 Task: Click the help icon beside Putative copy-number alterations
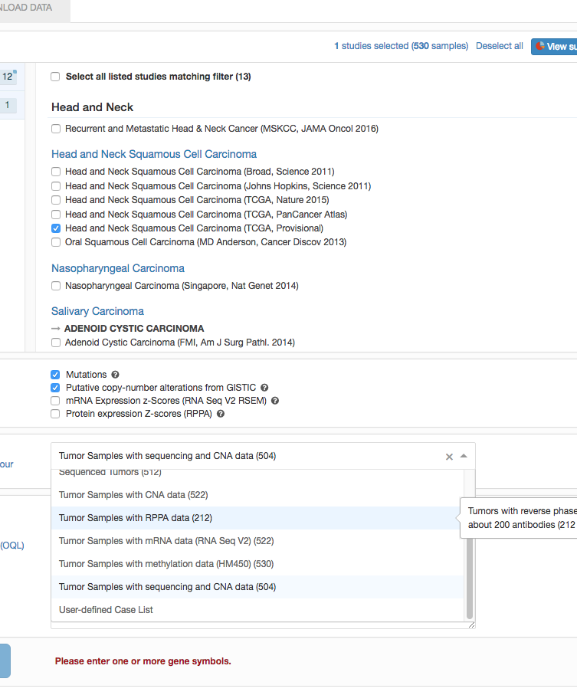tap(264, 388)
